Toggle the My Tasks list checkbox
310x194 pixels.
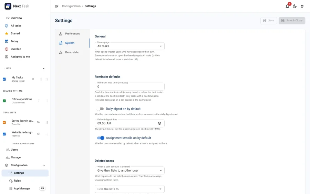4,79
